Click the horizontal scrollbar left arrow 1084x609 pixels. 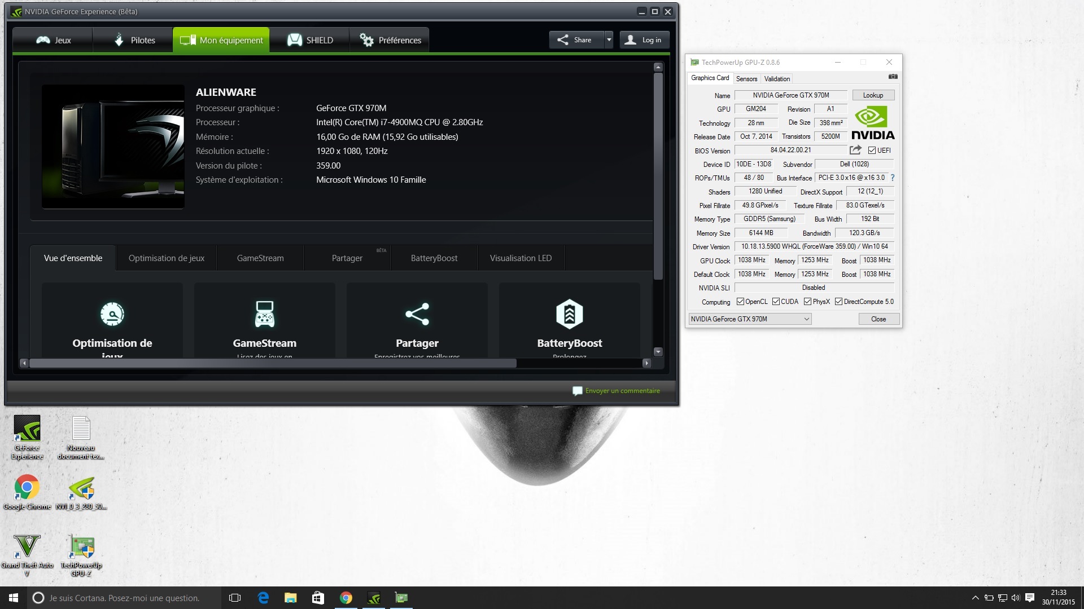24,363
